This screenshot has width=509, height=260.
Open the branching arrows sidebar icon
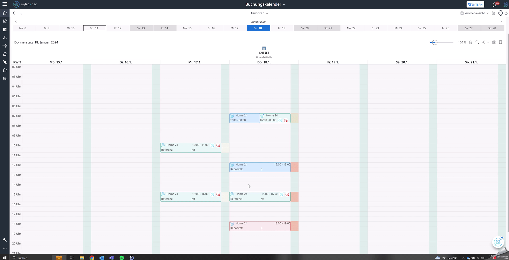[x=5, y=46]
